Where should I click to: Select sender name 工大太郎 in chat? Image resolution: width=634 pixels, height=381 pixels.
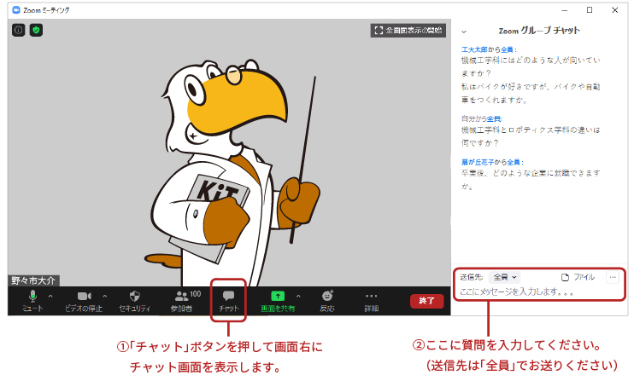[x=474, y=49]
